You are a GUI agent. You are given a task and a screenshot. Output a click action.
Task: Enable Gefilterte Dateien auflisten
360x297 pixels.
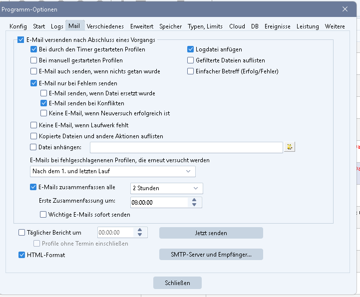click(x=190, y=60)
